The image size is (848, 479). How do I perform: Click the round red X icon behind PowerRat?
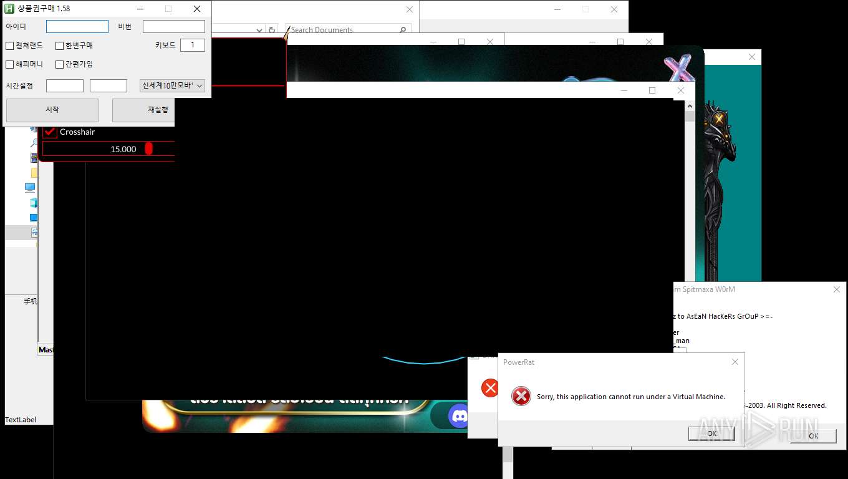pos(490,388)
